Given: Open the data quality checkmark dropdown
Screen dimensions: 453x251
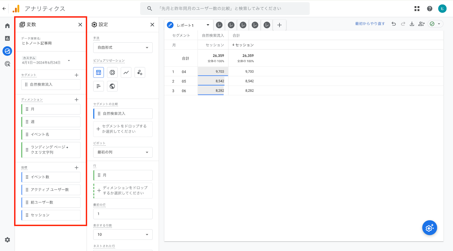Looking at the screenshot, I should (x=435, y=24).
